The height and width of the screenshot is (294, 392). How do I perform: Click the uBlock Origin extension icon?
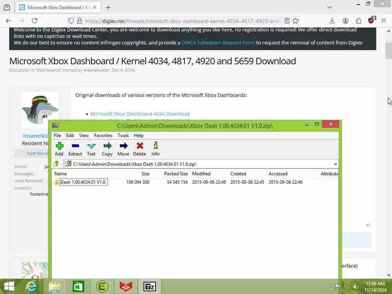(371, 21)
